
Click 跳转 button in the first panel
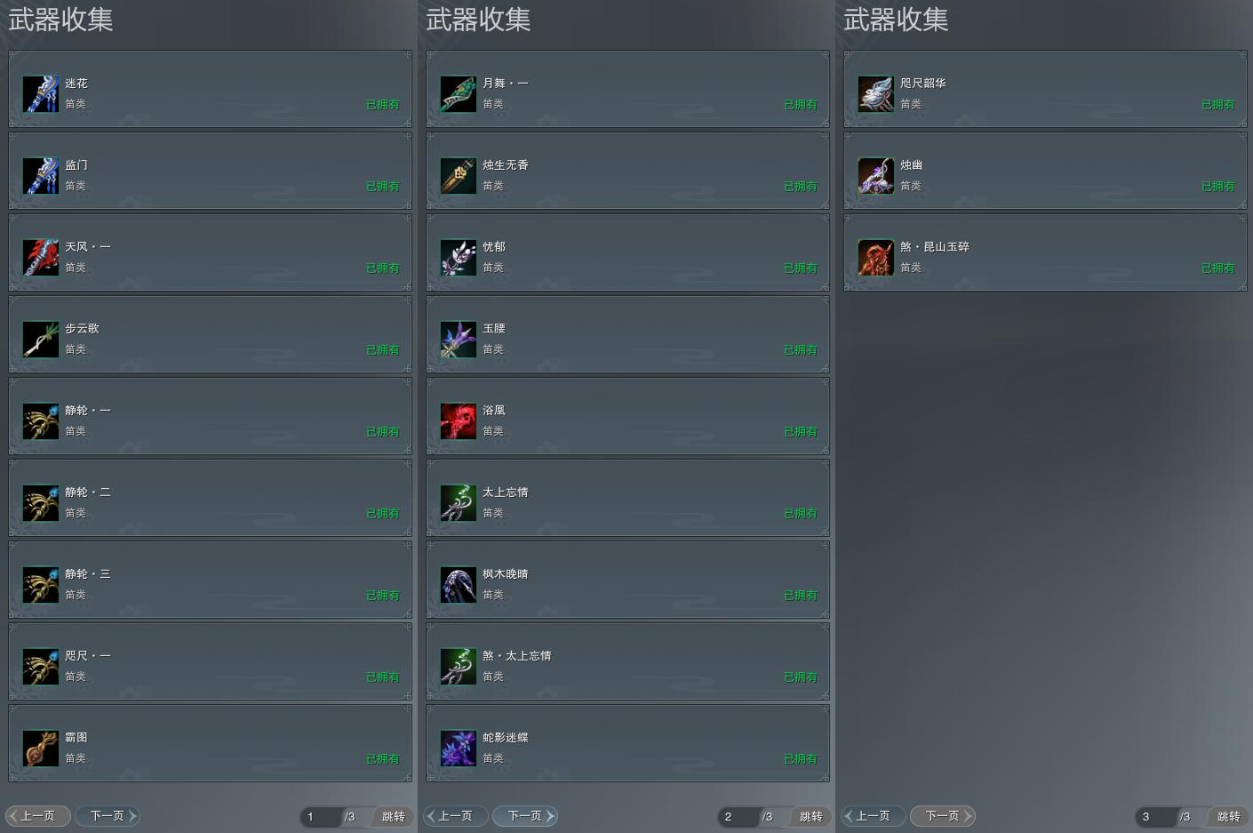point(393,816)
